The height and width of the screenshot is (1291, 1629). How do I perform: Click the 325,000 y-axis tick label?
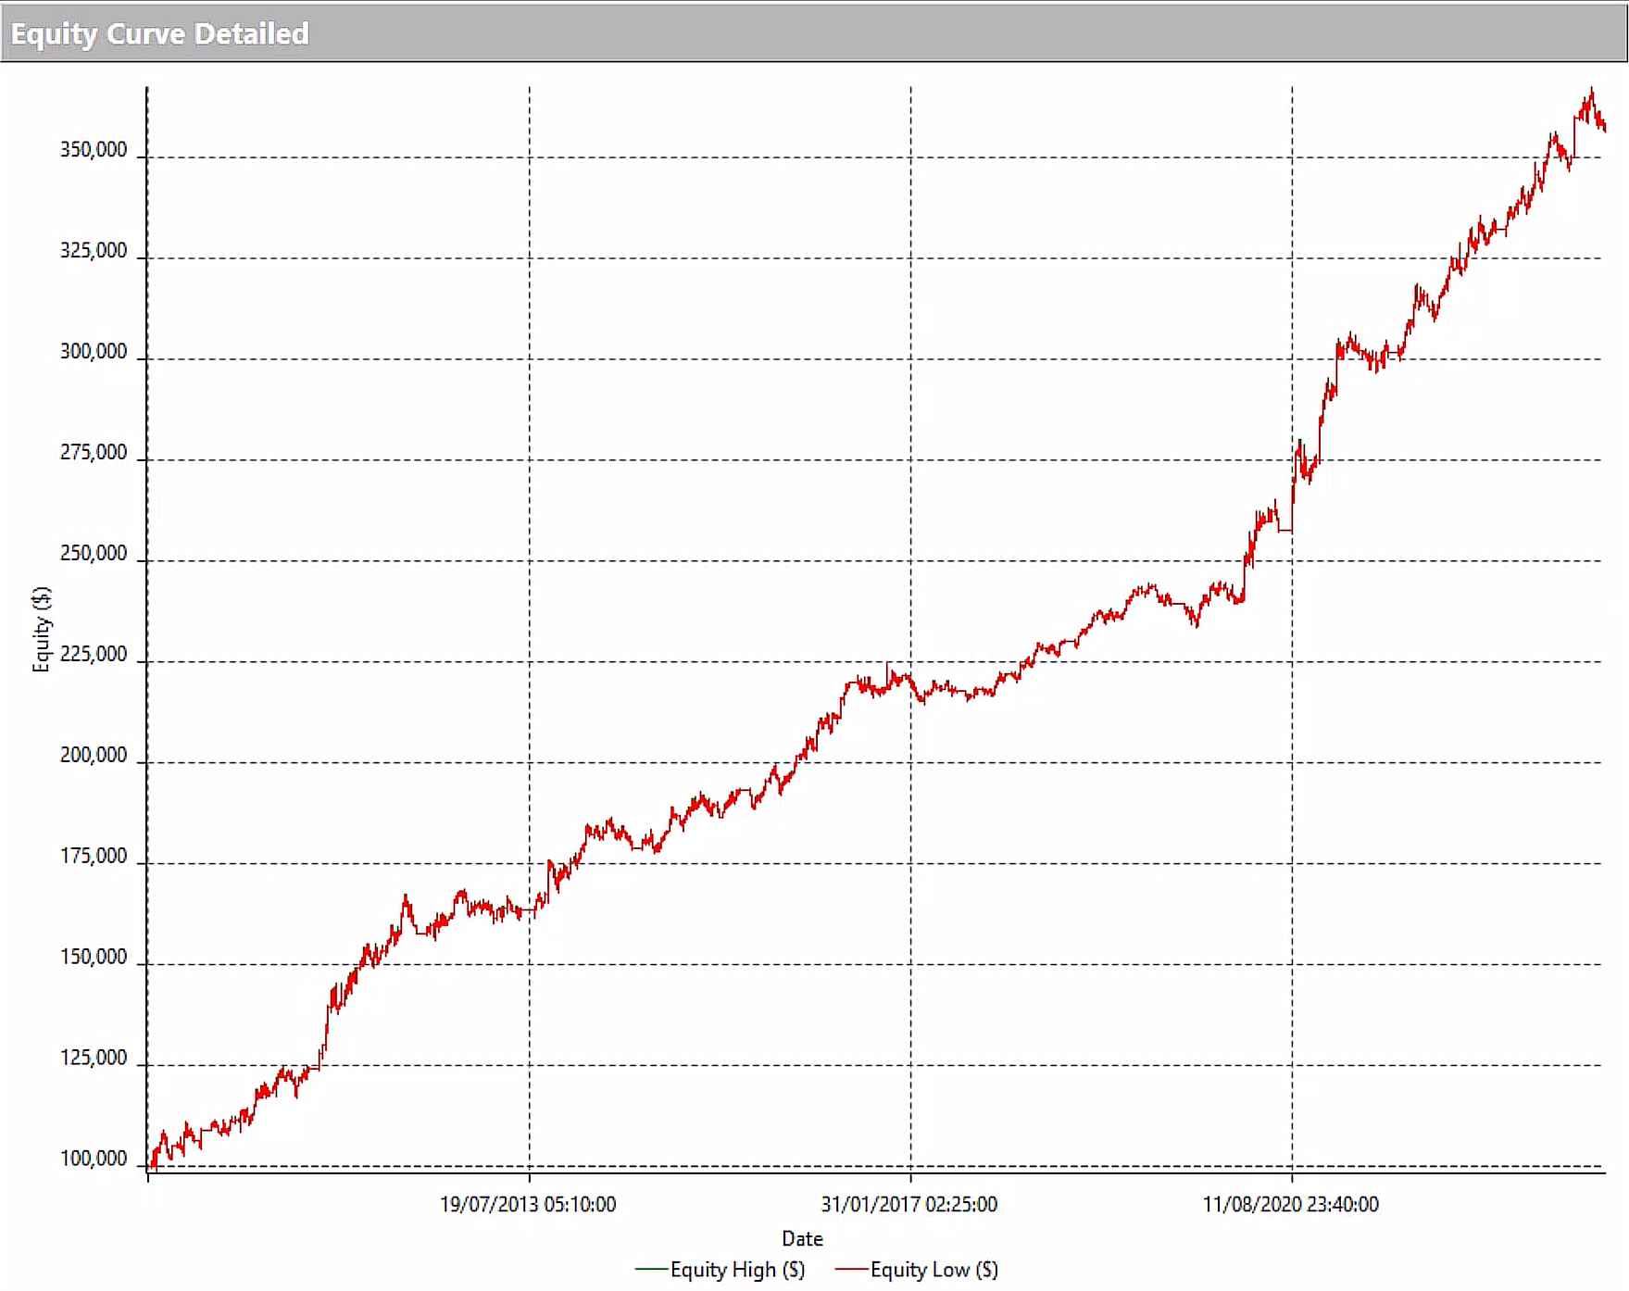click(x=94, y=251)
